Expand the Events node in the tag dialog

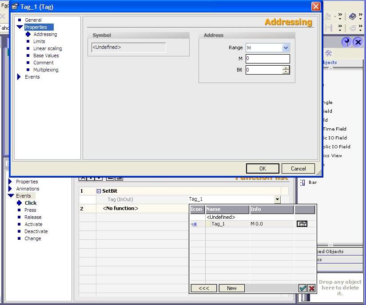click(19, 77)
